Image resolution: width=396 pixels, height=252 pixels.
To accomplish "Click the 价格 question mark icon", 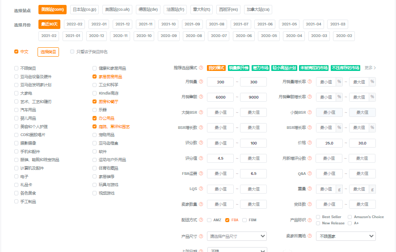I will (x=310, y=143).
